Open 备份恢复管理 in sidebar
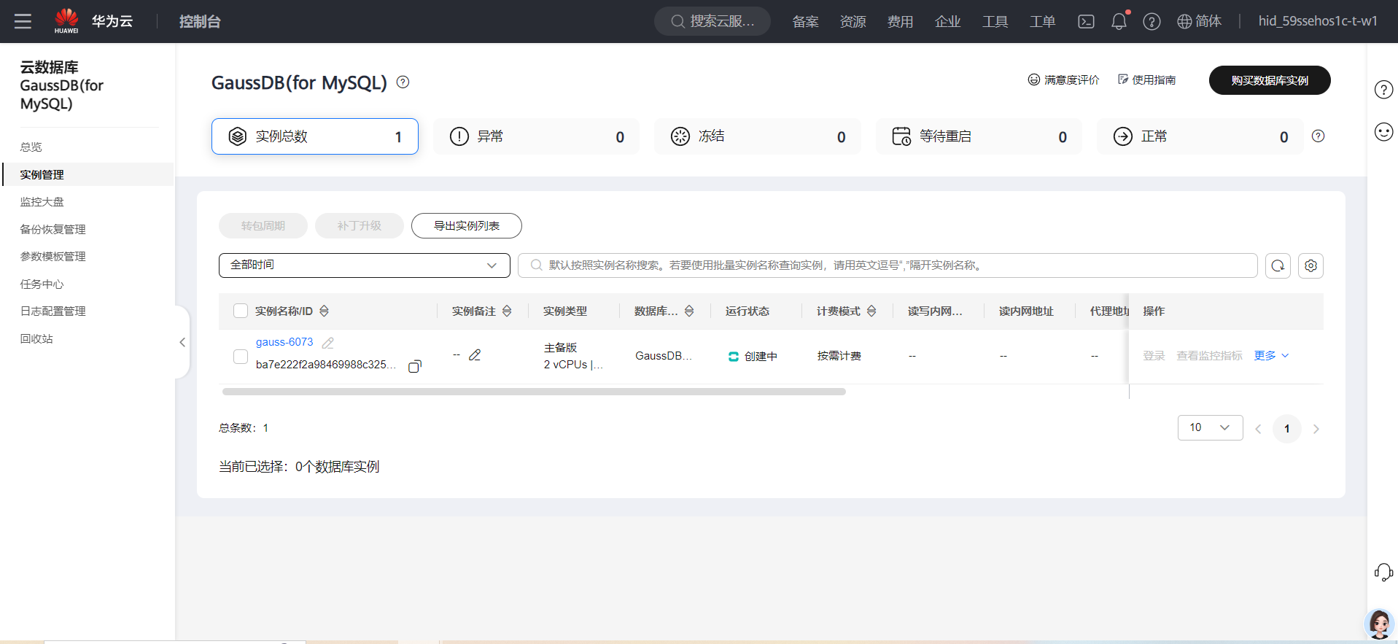The width and height of the screenshot is (1398, 644). pyautogui.click(x=53, y=230)
